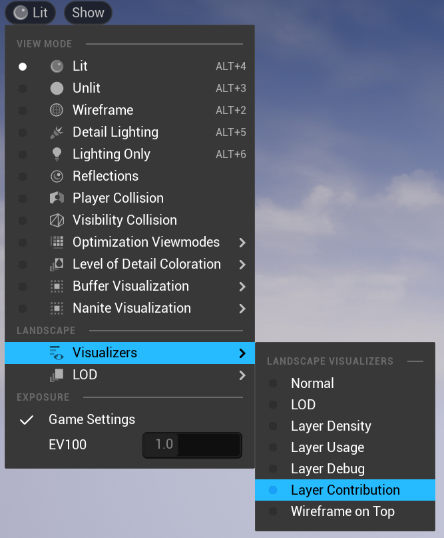
Task: Click the 1.0 value in EV100 field
Action: pyautogui.click(x=164, y=444)
